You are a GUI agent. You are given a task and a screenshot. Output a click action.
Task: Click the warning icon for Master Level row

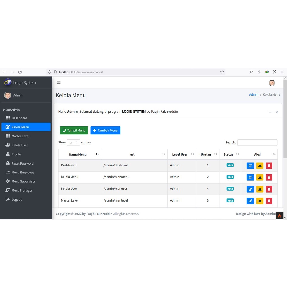[260, 201]
